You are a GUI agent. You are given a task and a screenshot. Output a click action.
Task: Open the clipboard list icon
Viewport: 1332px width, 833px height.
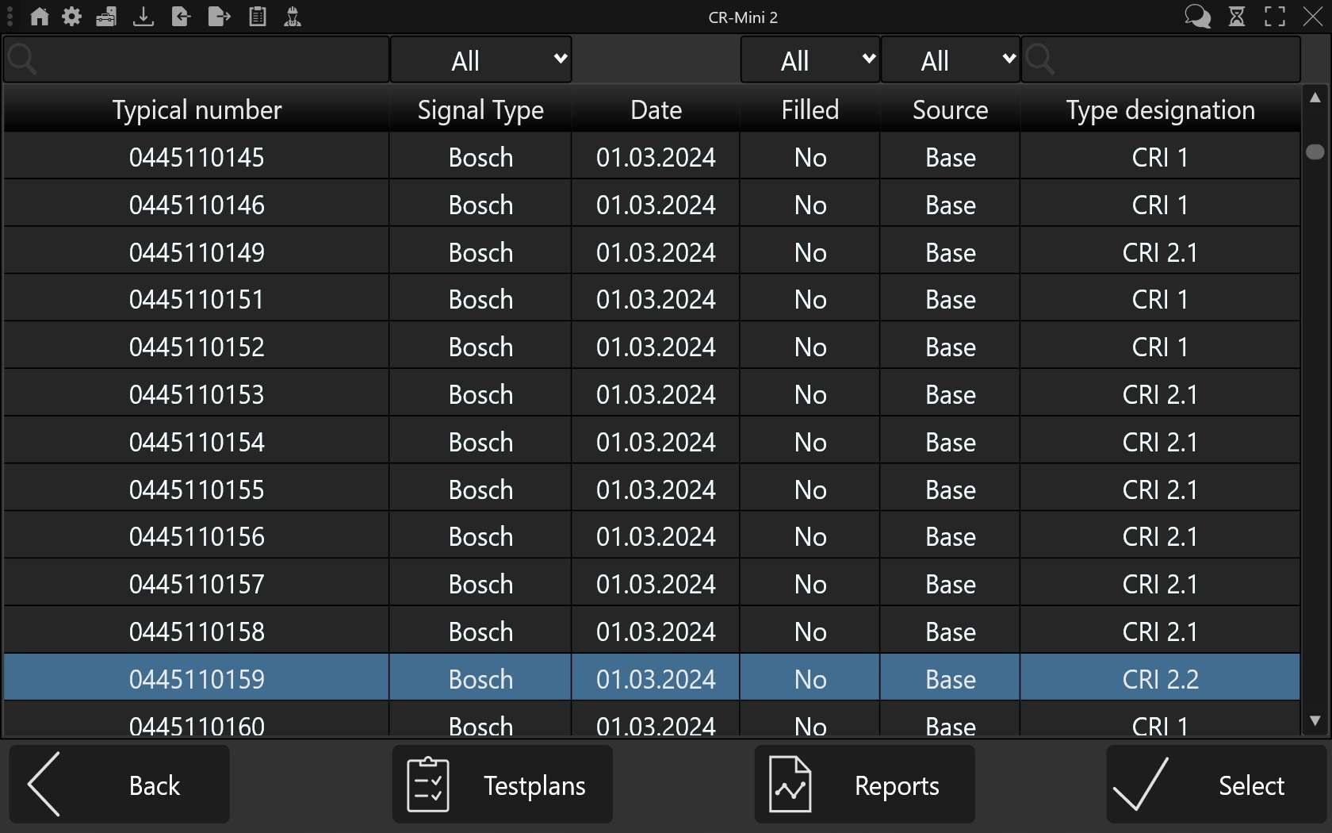(257, 17)
